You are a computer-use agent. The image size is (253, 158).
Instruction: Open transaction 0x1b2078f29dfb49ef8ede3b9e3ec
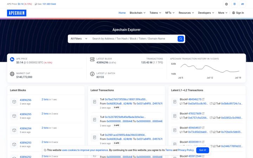click(x=125, y=117)
